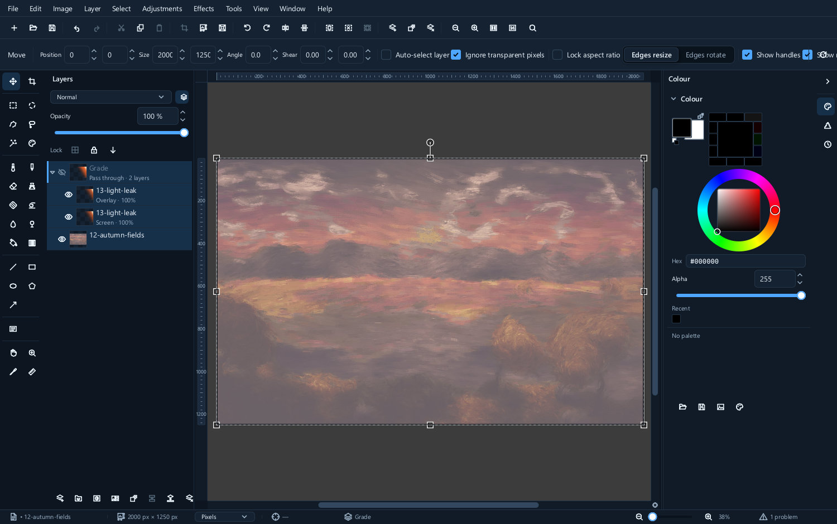Open the Normal blend mode dropdown
The image size is (837, 524).
click(110, 97)
